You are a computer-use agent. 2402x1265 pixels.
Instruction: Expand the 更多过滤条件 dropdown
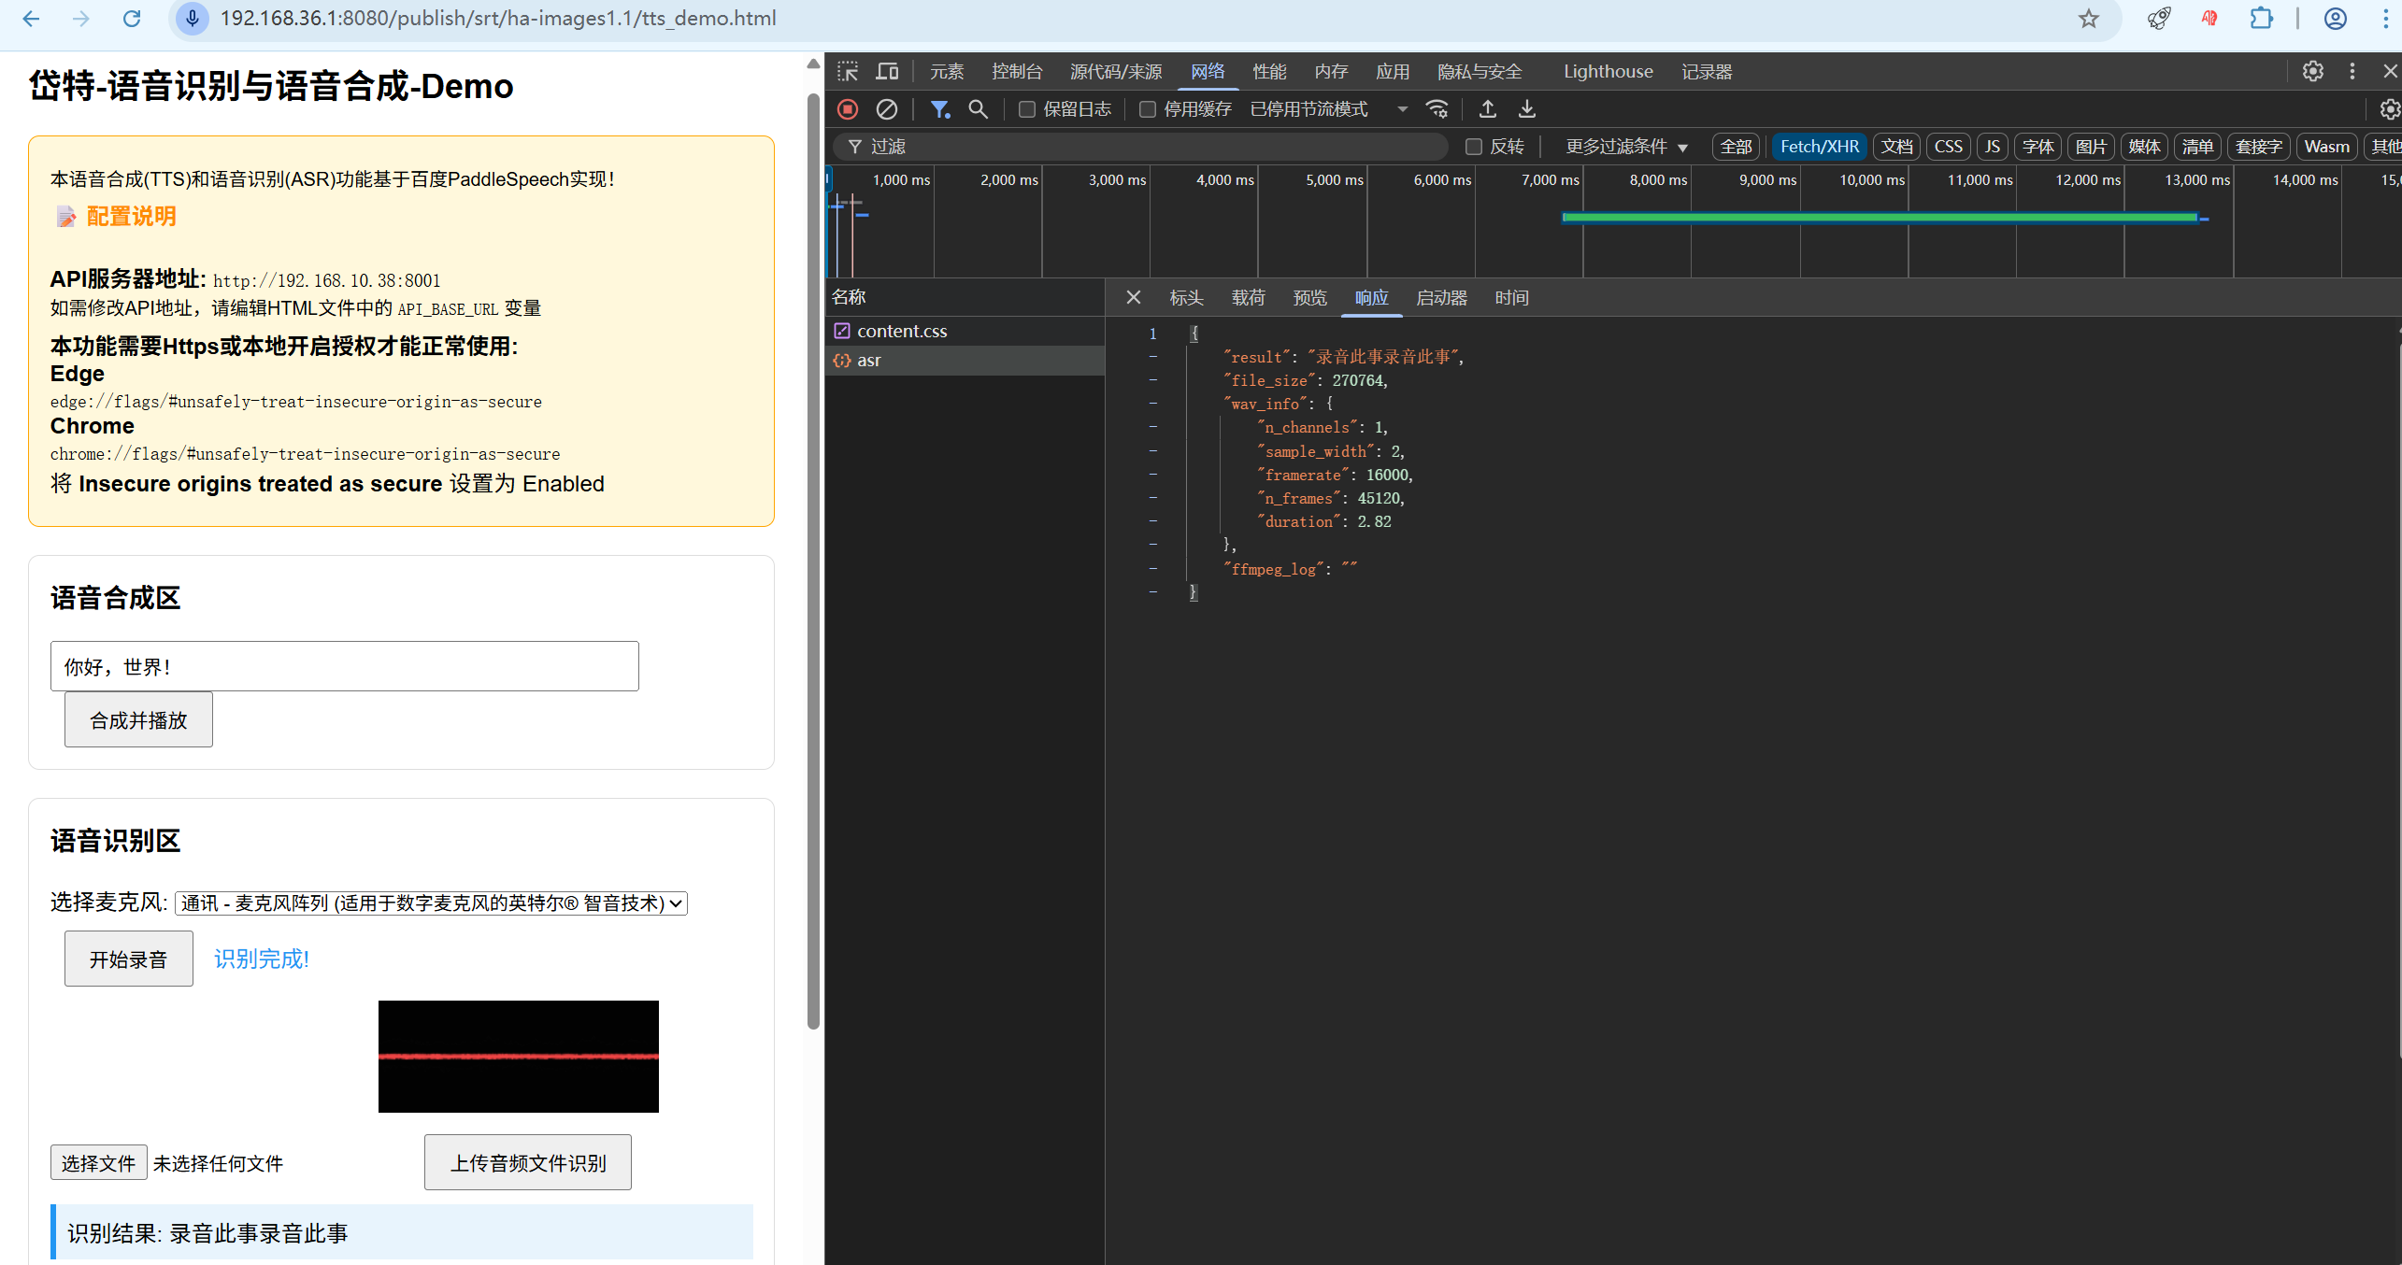[x=1626, y=147]
